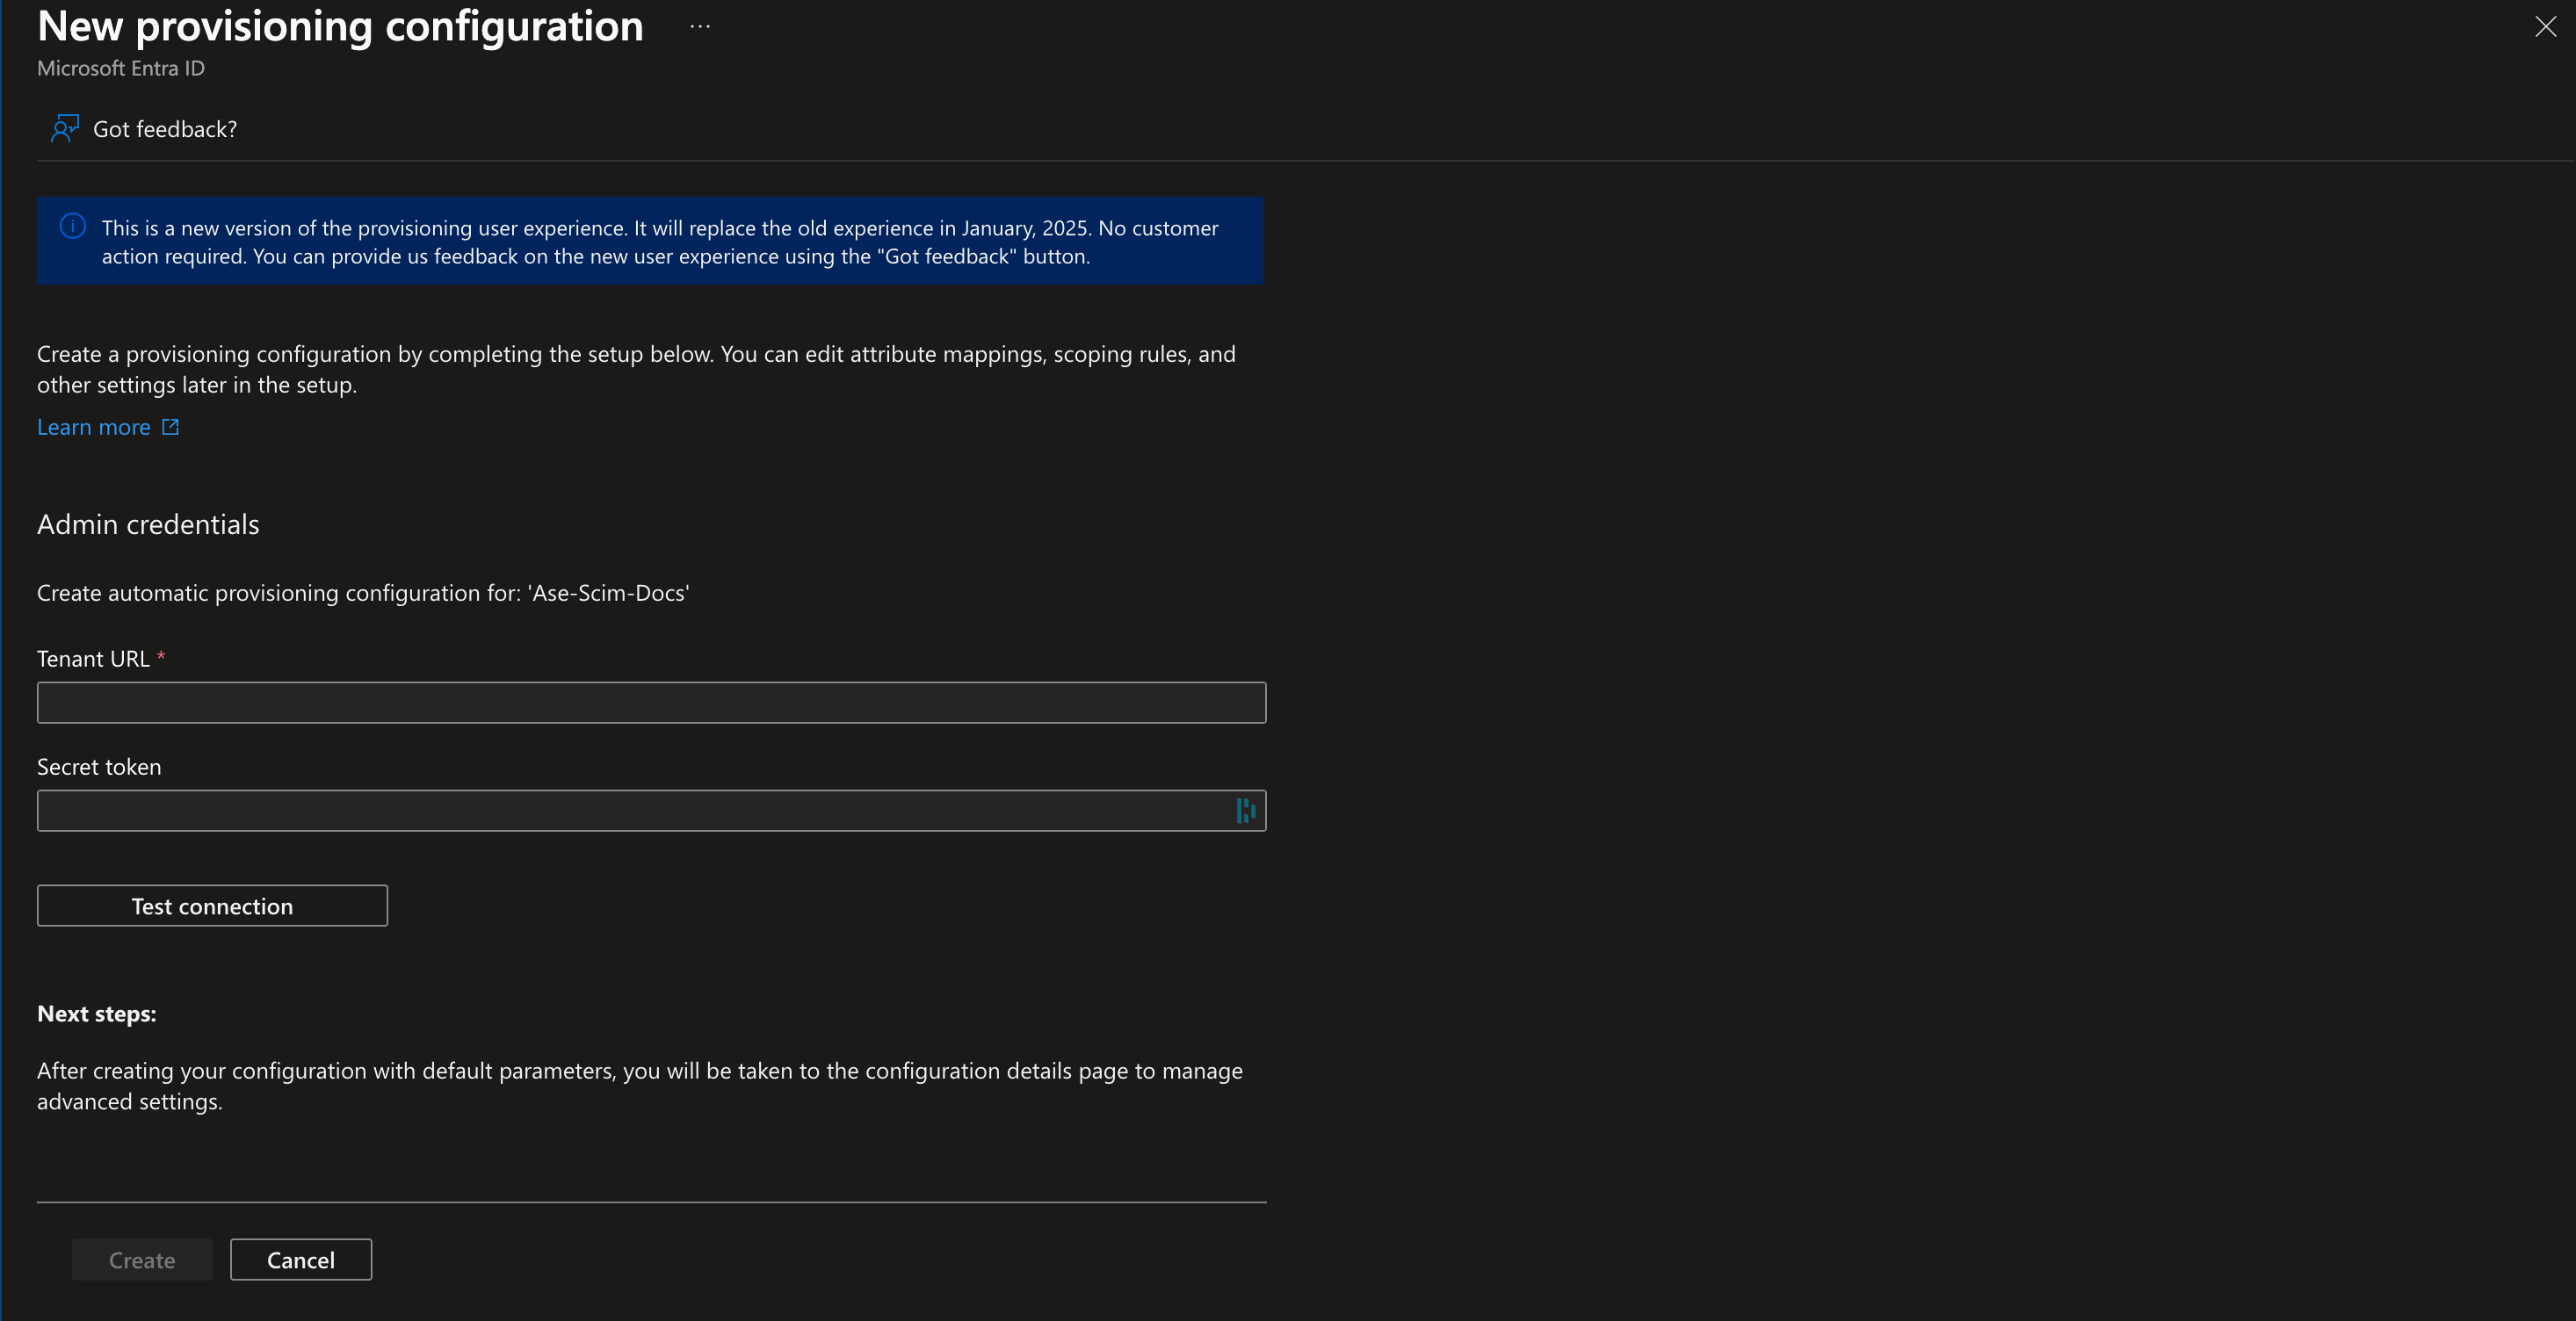Select the blue informational banner about the new experience
The width and height of the screenshot is (2576, 1321).
pyautogui.click(x=650, y=241)
